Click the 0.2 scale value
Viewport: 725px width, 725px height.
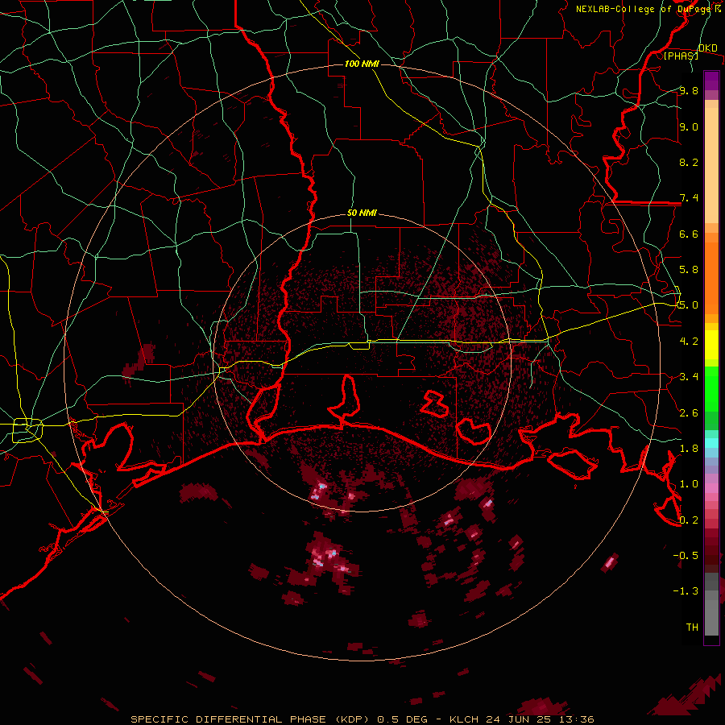coord(689,520)
